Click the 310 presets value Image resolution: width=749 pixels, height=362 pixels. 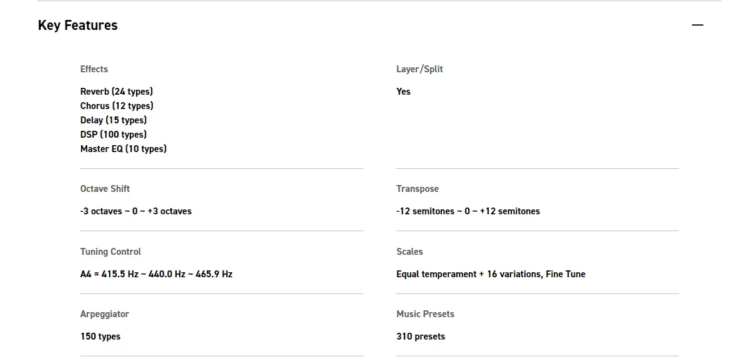421,336
